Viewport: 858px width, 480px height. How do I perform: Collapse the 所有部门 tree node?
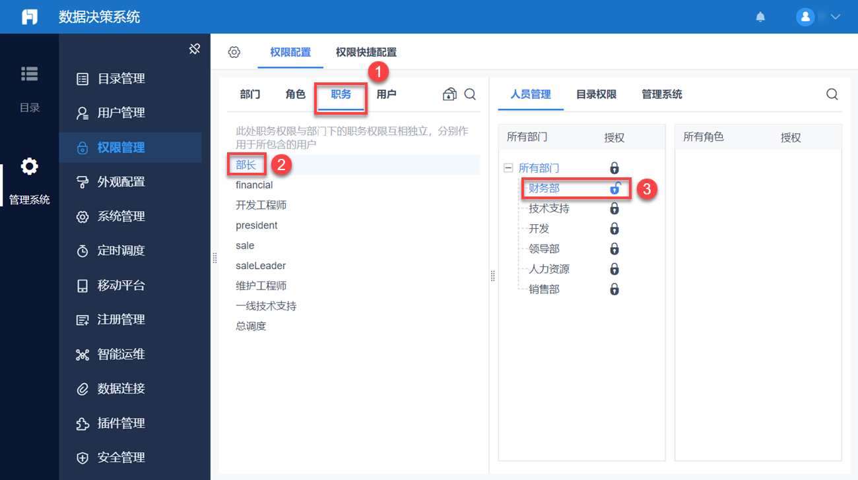[508, 168]
